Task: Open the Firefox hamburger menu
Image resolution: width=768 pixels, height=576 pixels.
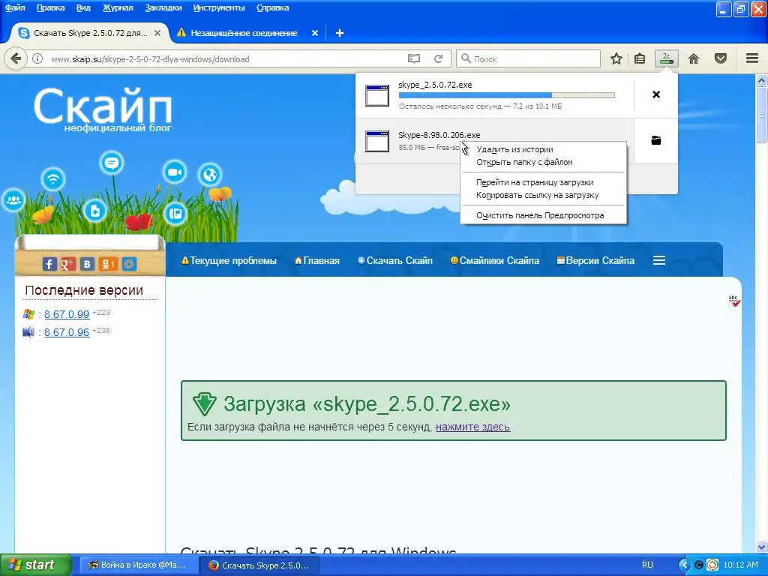Action: tap(752, 58)
